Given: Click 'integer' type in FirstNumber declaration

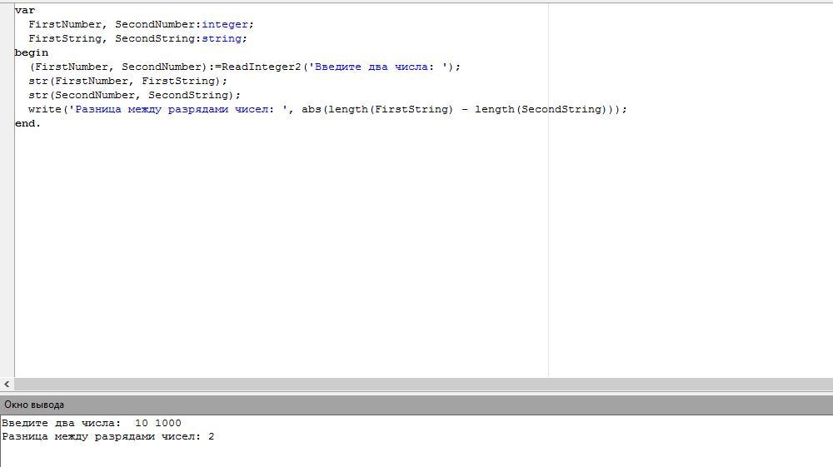Looking at the screenshot, I should coord(225,24).
